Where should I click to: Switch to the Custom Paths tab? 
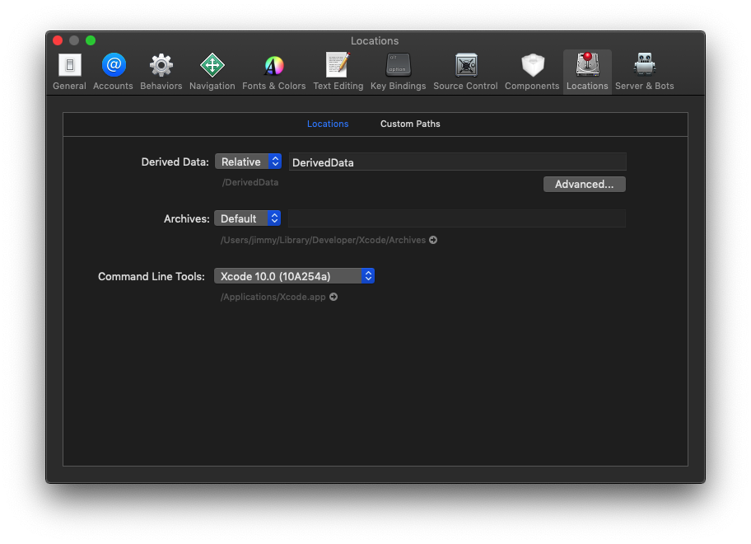click(x=410, y=124)
